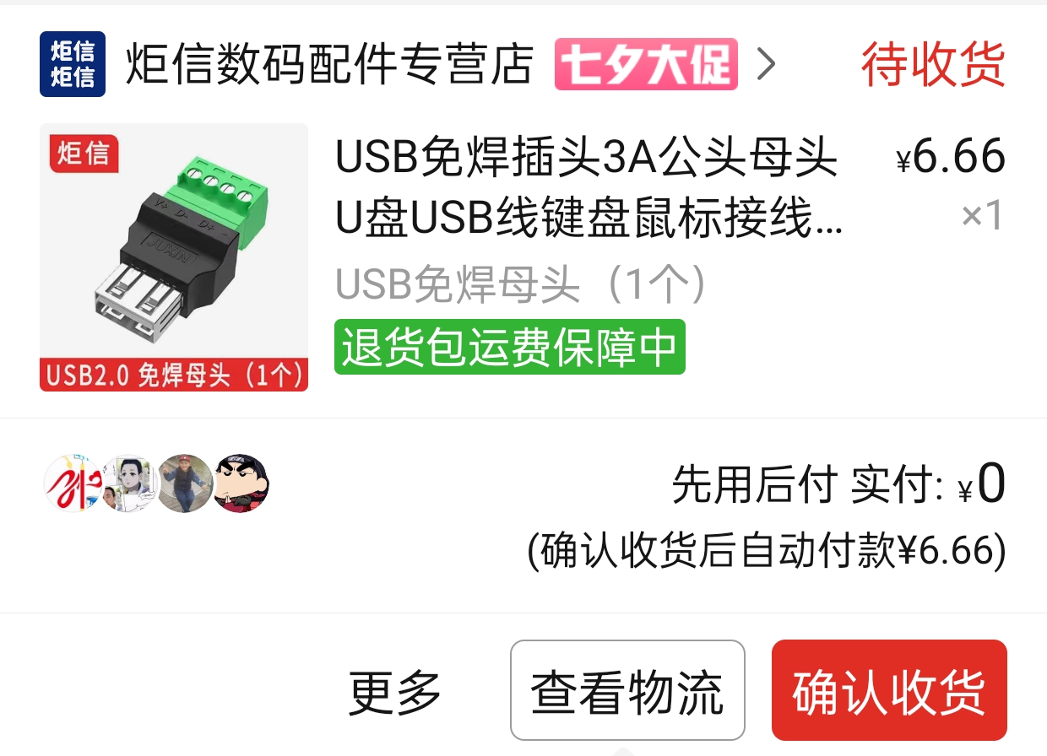Open the 炬信 store logo icon
Viewport: 1047px width, 756px height.
(73, 64)
